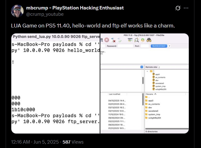Click the FileZilla Password field
Image resolution: width=201 pixels, height=148 pixels.
[x=125, y=46]
